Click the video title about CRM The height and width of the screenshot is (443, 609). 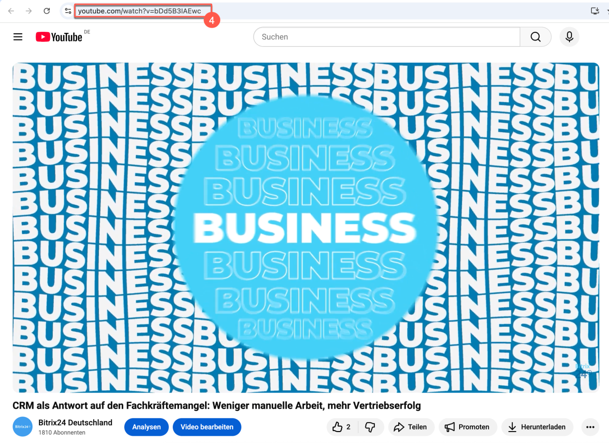(216, 405)
